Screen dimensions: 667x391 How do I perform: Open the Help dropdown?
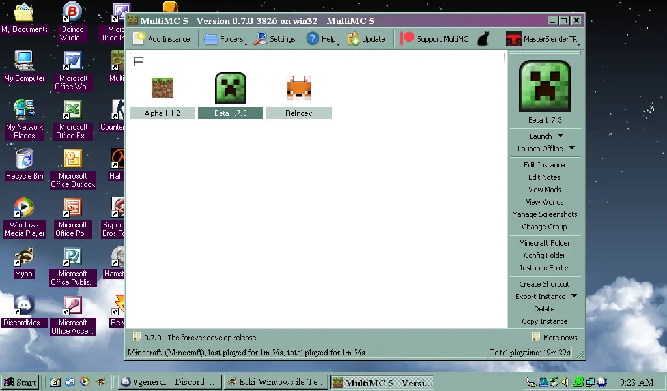[323, 38]
